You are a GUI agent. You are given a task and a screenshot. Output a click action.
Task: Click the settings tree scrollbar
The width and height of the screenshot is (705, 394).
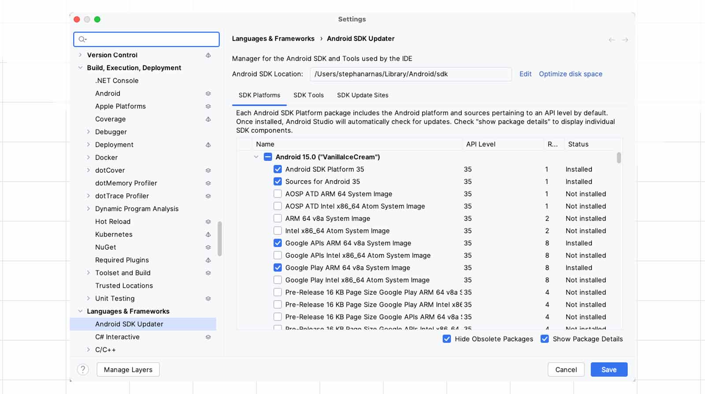pyautogui.click(x=219, y=238)
